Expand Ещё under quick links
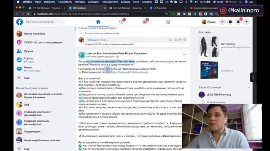This screenshot has height=151, width=270. pos(27,149)
